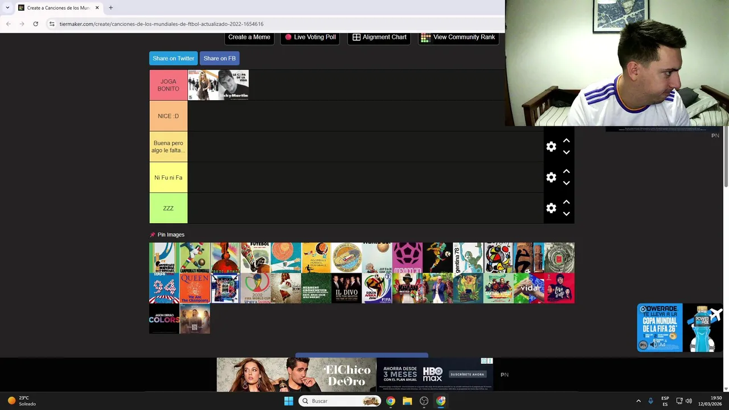This screenshot has height=410, width=729.
Task: Go forward in browser
Action: pos(22,24)
